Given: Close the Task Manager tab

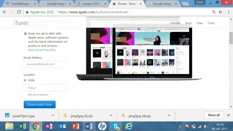Looking at the screenshot, I should coord(35,4).
